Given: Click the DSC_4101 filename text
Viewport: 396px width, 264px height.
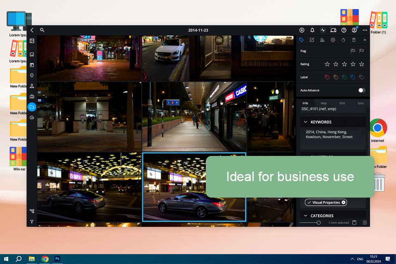Looking at the screenshot, I should click(319, 109).
